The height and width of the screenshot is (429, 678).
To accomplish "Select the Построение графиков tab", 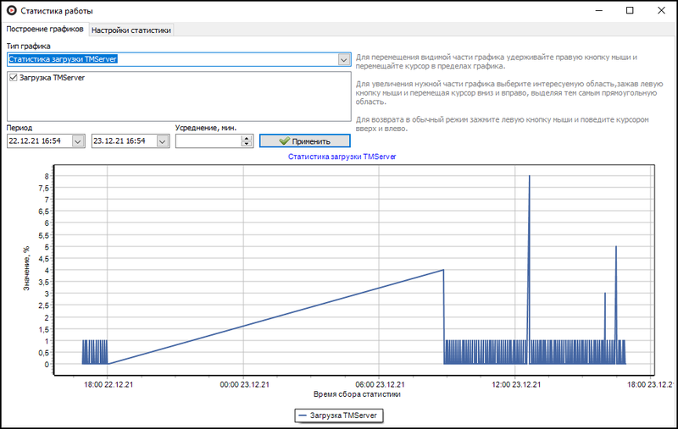I will [x=45, y=30].
